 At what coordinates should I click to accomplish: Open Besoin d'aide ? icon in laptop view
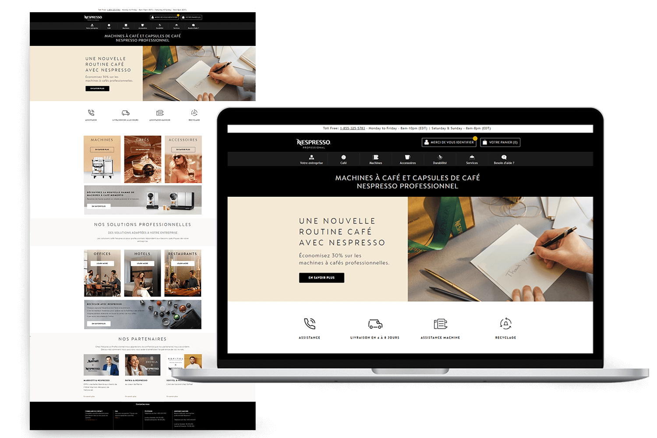click(x=504, y=157)
